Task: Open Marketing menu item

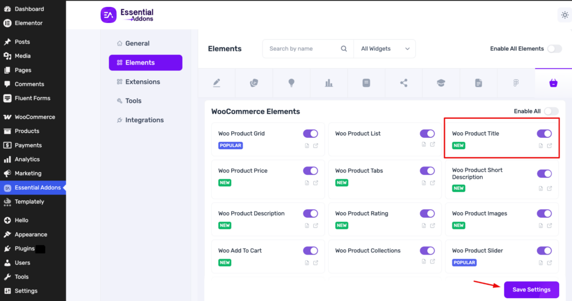Action: 33,174
